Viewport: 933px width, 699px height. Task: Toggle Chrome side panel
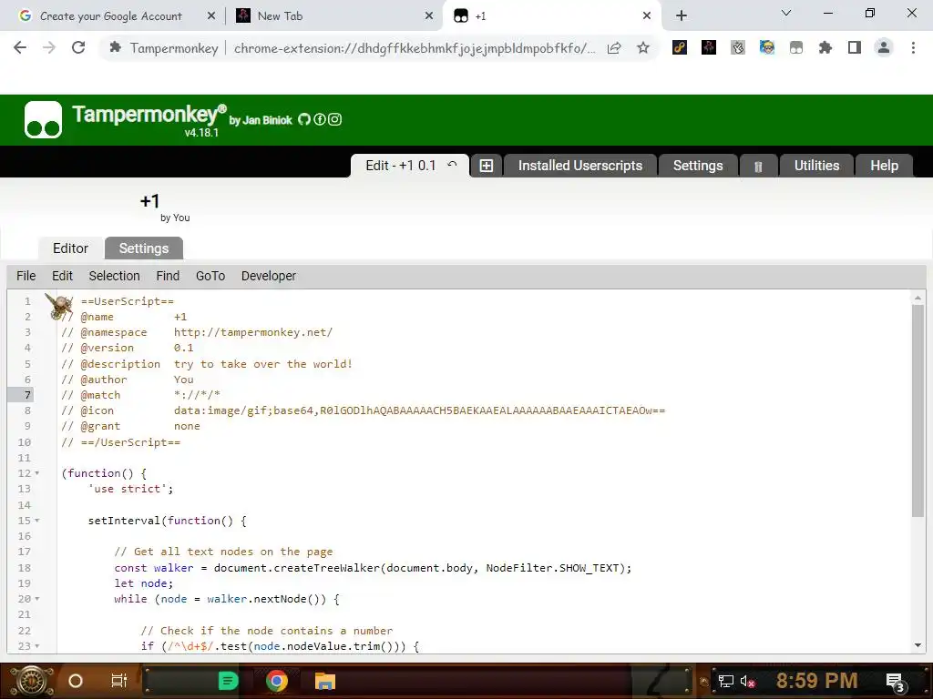pyautogui.click(x=855, y=47)
